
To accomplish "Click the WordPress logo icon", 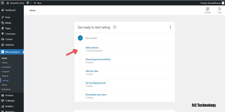I will 3,3.
